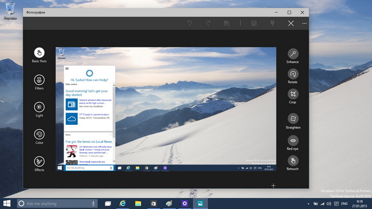Open the Light adjustments category

(39, 107)
